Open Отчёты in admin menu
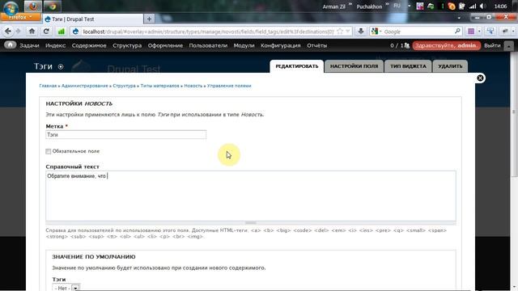 pyautogui.click(x=316, y=45)
